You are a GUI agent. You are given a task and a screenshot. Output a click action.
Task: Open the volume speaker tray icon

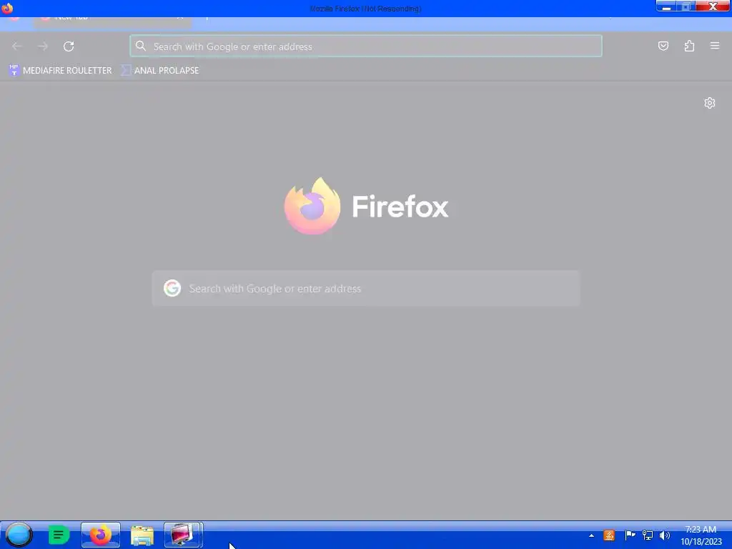point(664,535)
